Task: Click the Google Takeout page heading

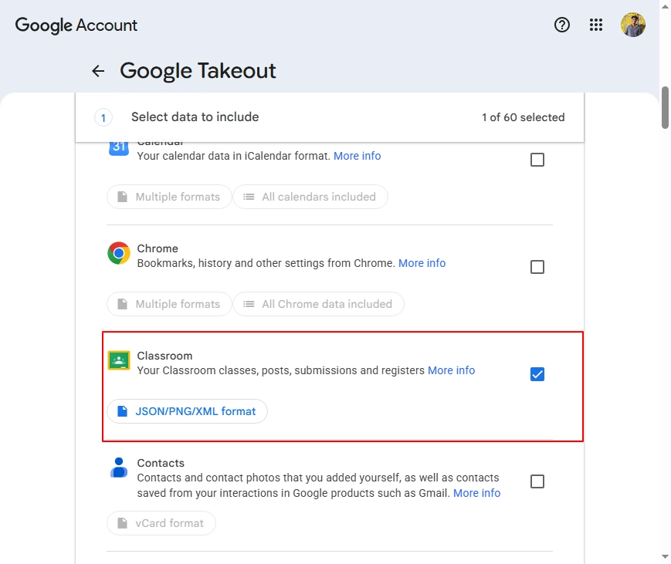Action: point(198,71)
